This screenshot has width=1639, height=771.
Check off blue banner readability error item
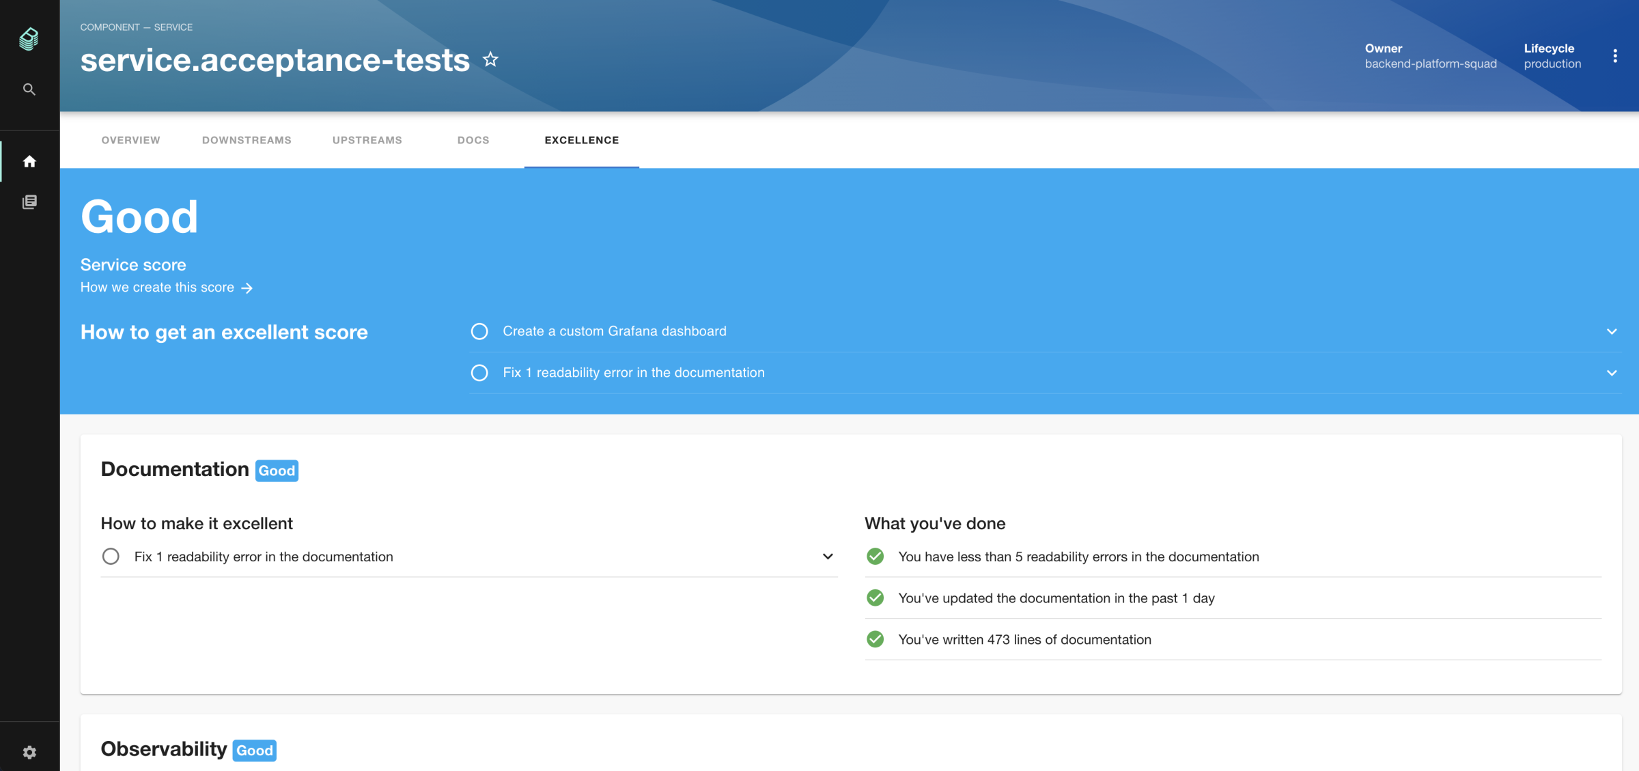click(x=479, y=373)
